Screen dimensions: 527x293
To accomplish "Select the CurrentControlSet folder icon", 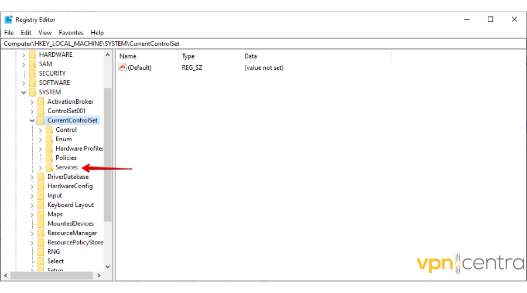I will pyautogui.click(x=41, y=121).
